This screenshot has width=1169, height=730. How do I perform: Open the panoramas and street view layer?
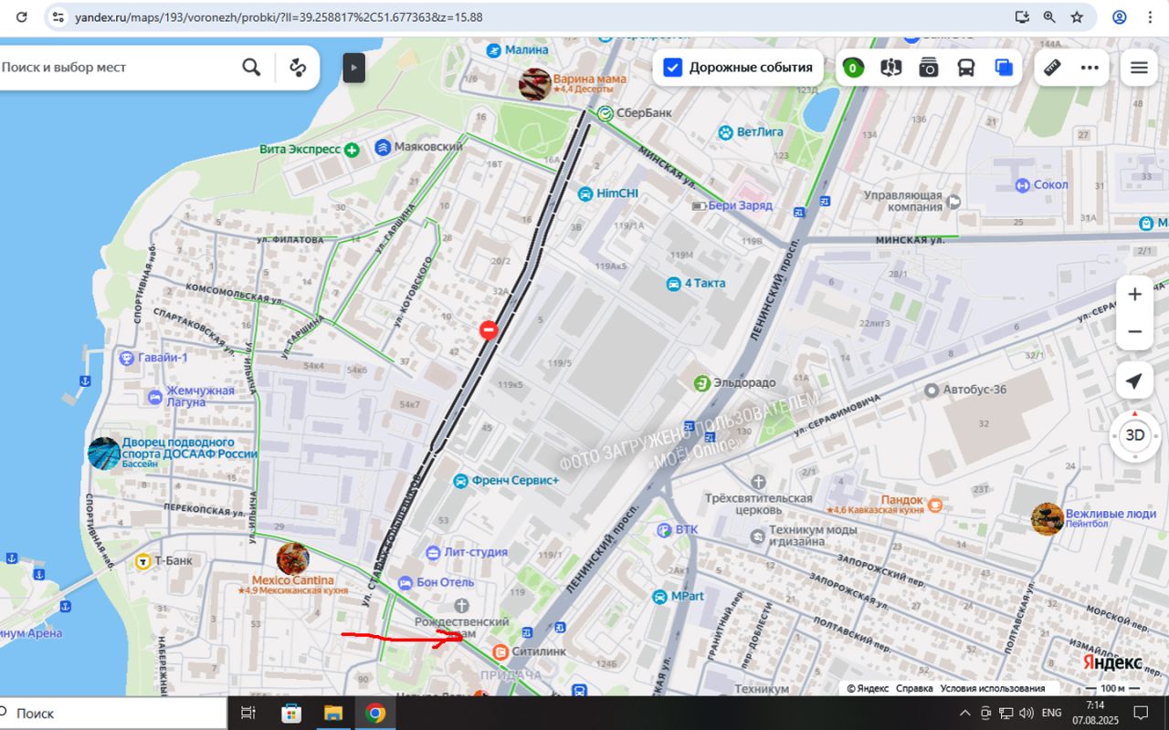tap(890, 68)
